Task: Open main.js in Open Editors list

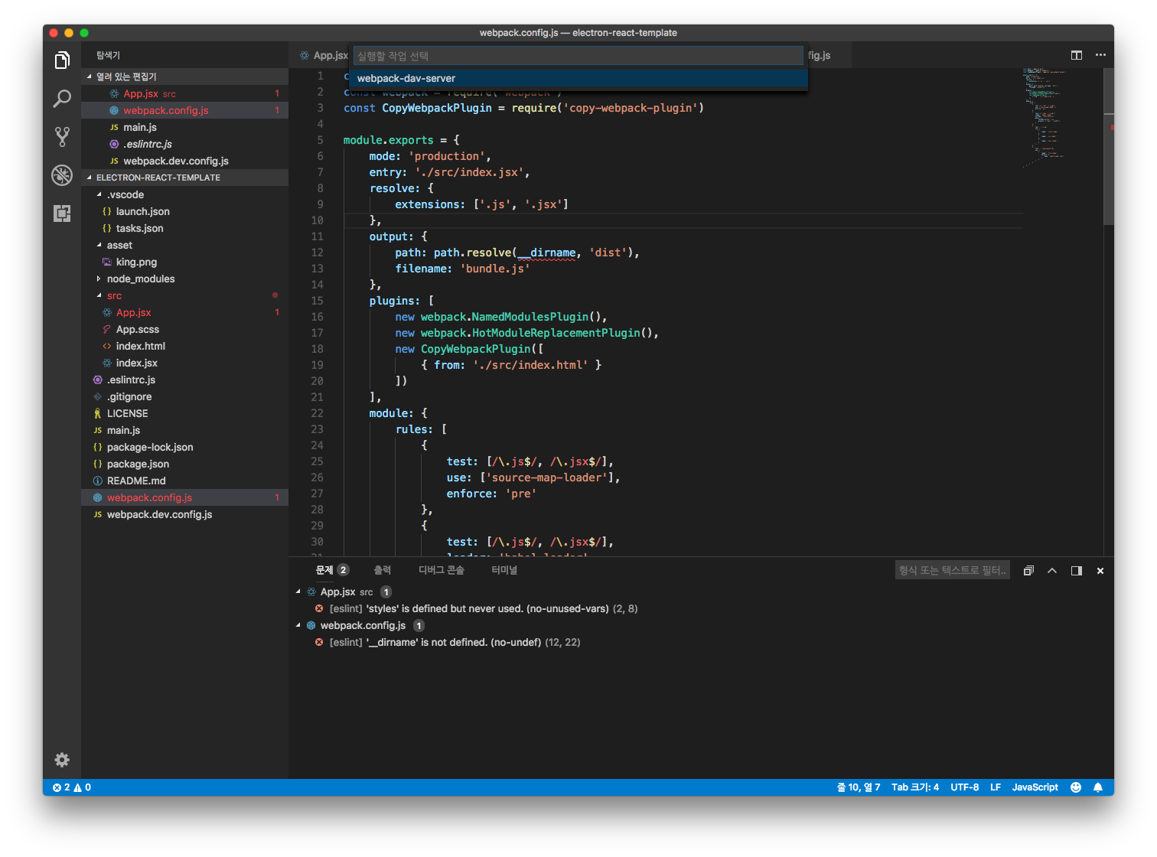Action: click(184, 127)
